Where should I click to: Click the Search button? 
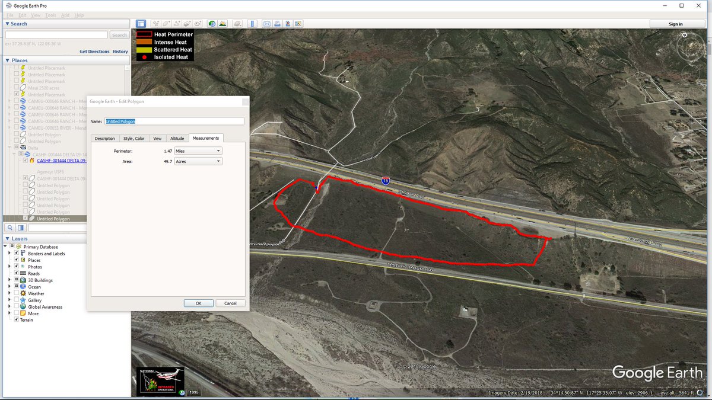pyautogui.click(x=119, y=35)
